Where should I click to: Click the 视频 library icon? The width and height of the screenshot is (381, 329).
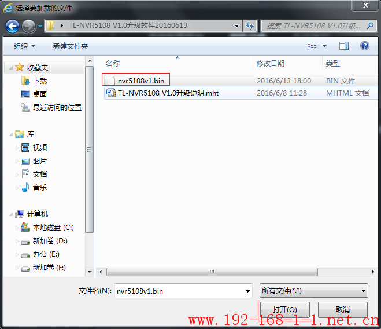coord(25,147)
